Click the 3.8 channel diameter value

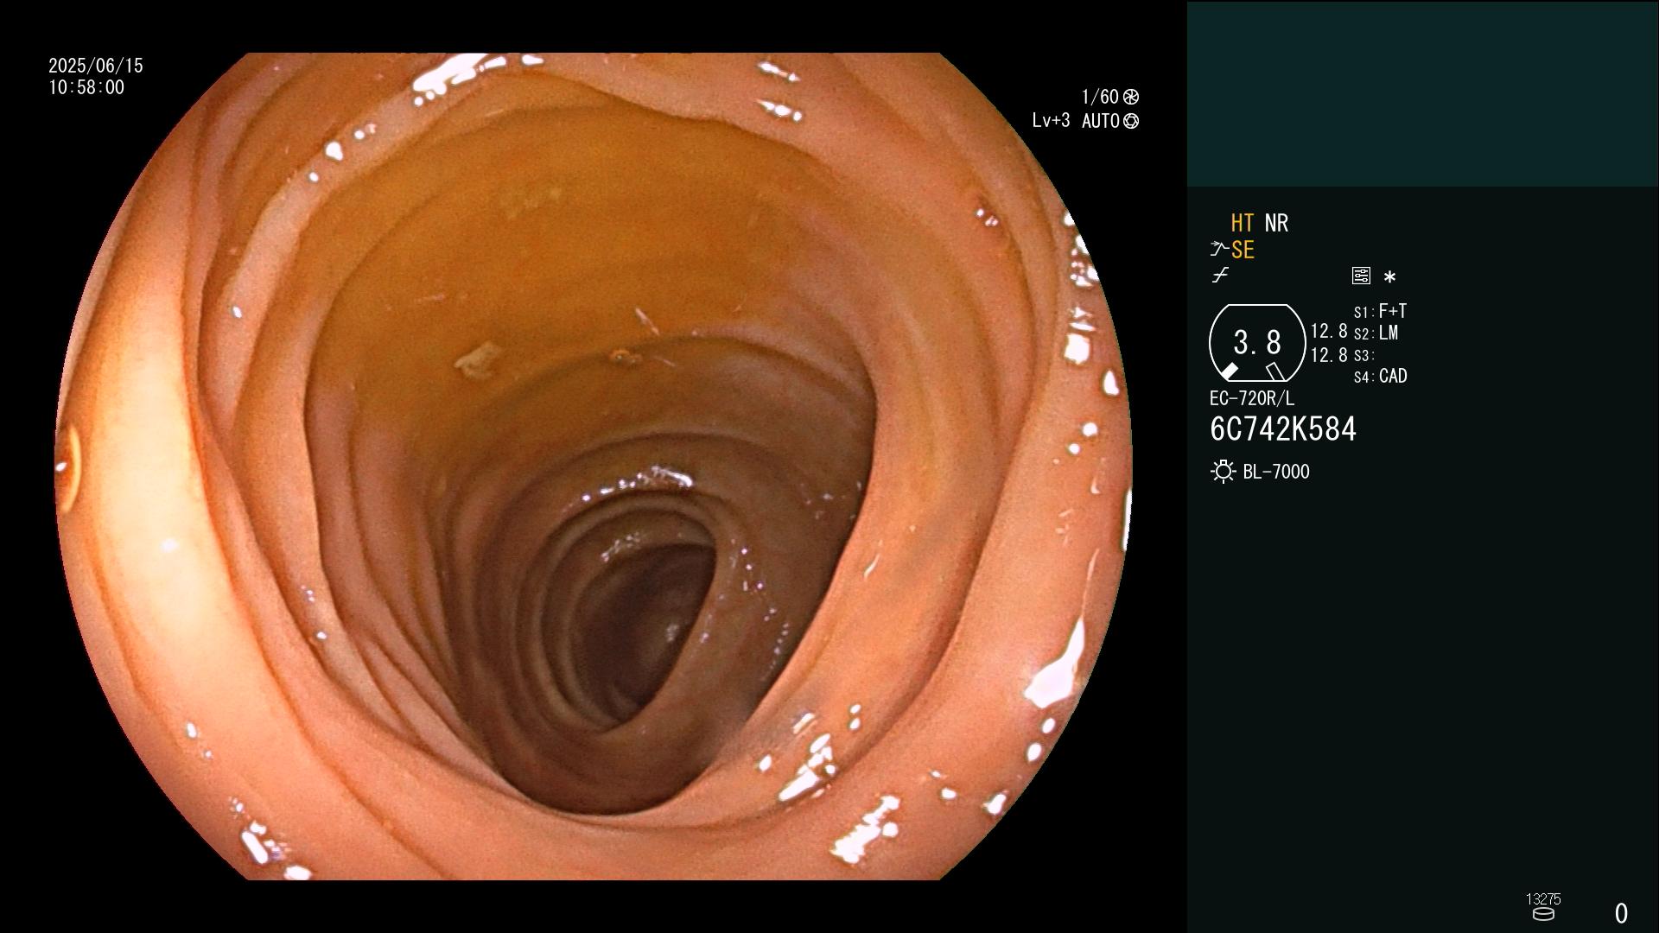[x=1257, y=343]
